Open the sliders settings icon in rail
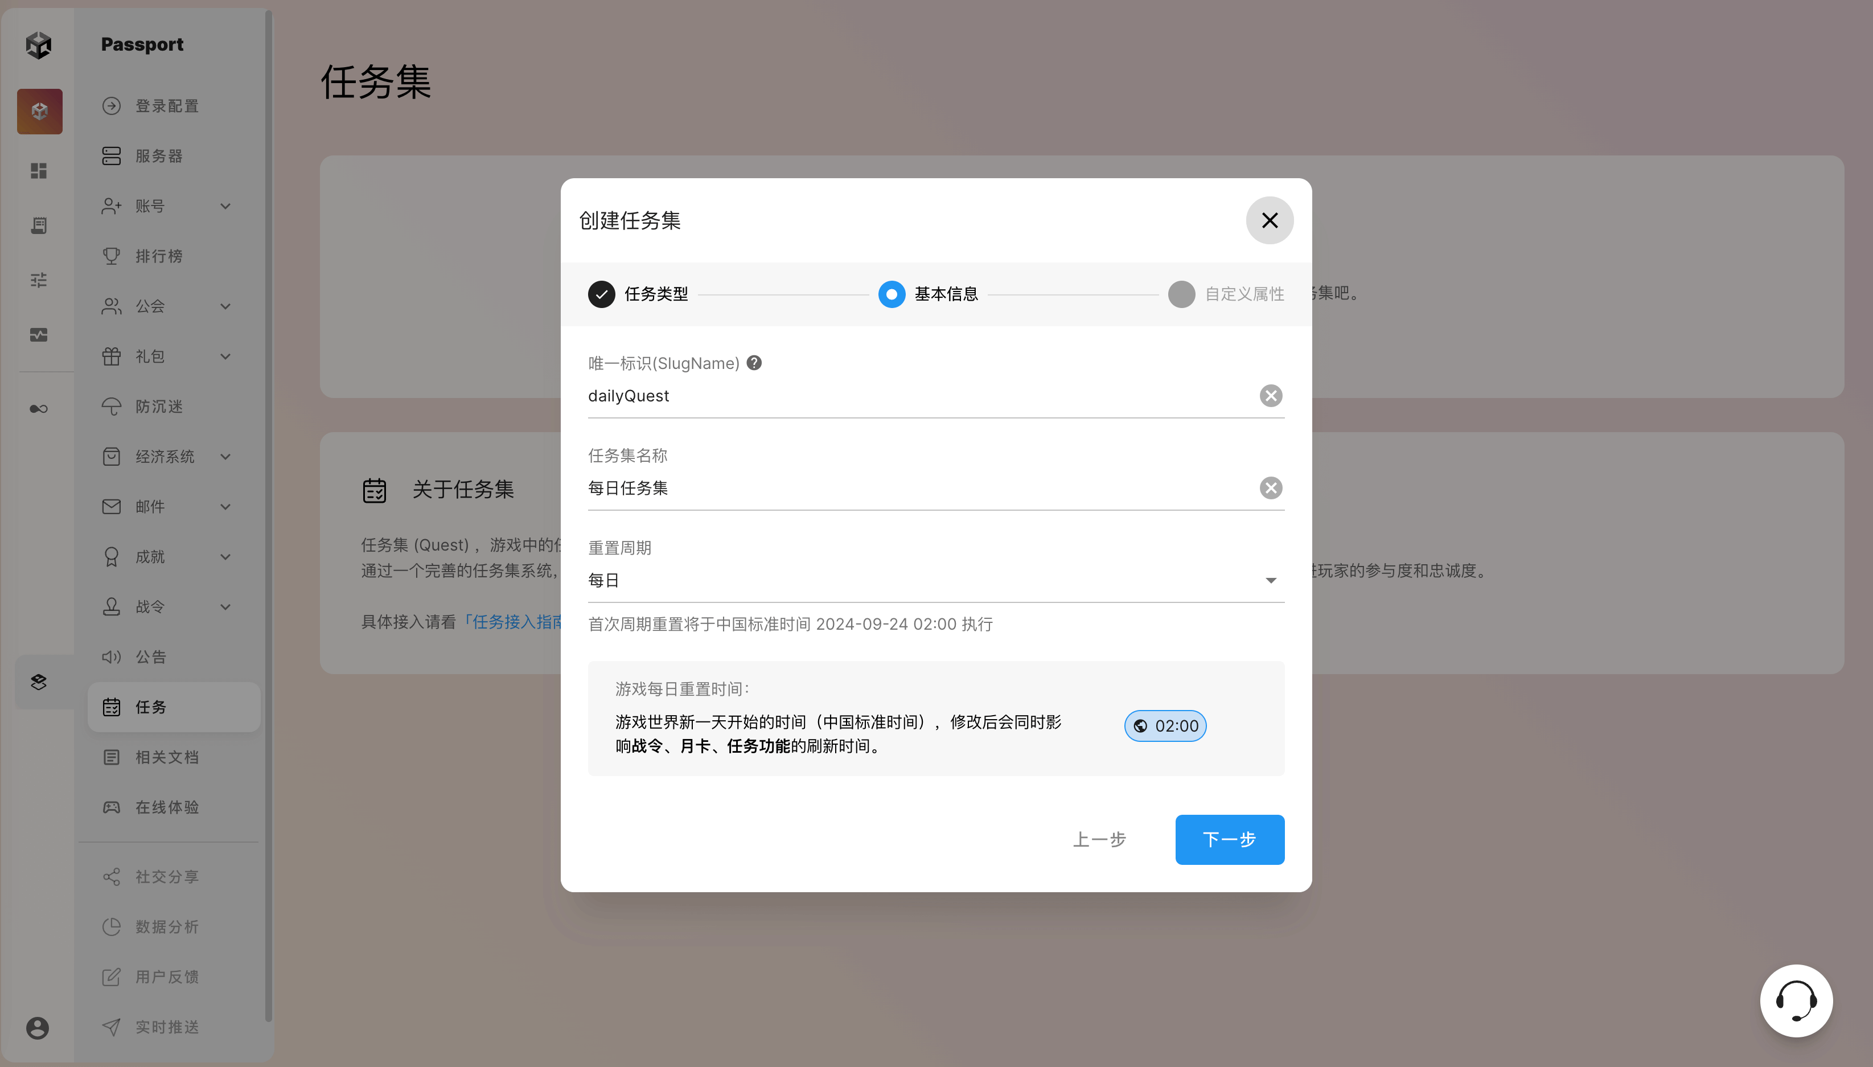 39,280
